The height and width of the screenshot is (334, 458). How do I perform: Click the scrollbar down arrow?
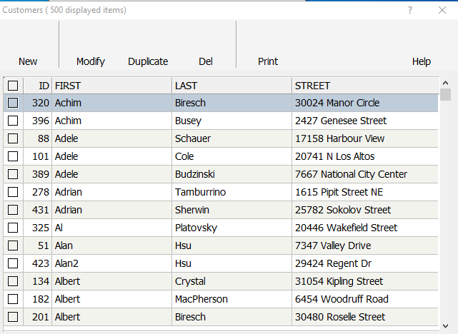point(445,326)
